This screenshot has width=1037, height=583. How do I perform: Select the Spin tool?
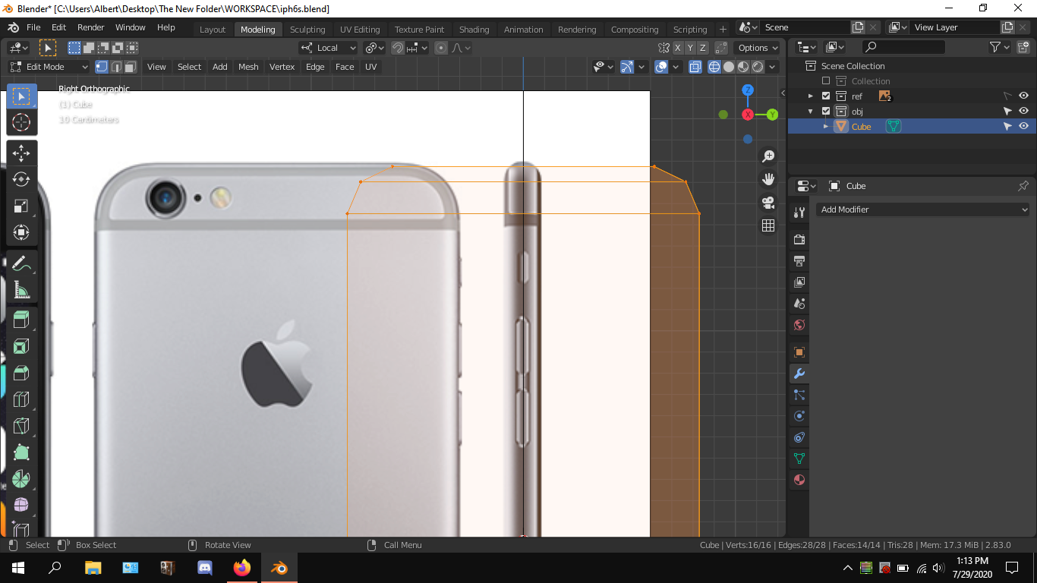[x=21, y=479]
